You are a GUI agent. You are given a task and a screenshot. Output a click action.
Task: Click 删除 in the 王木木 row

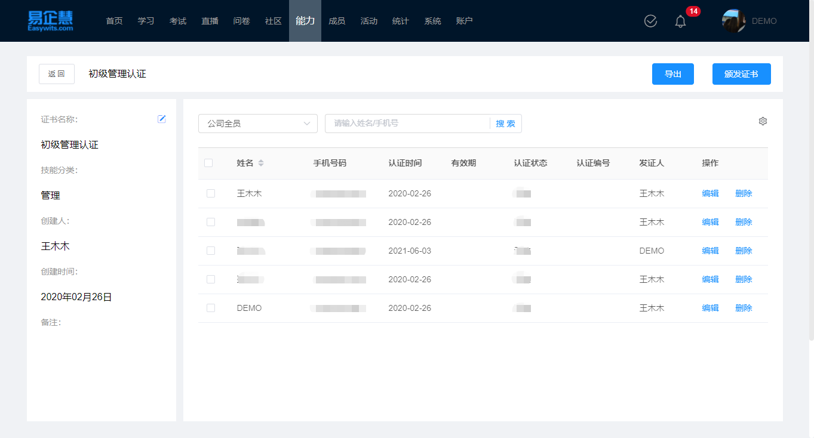click(744, 193)
